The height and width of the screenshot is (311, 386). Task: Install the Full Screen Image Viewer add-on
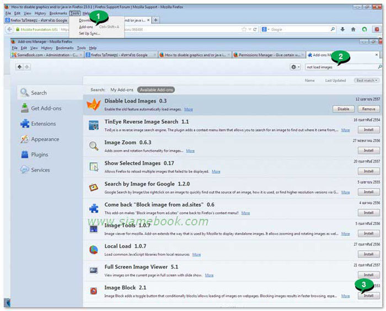(x=369, y=275)
